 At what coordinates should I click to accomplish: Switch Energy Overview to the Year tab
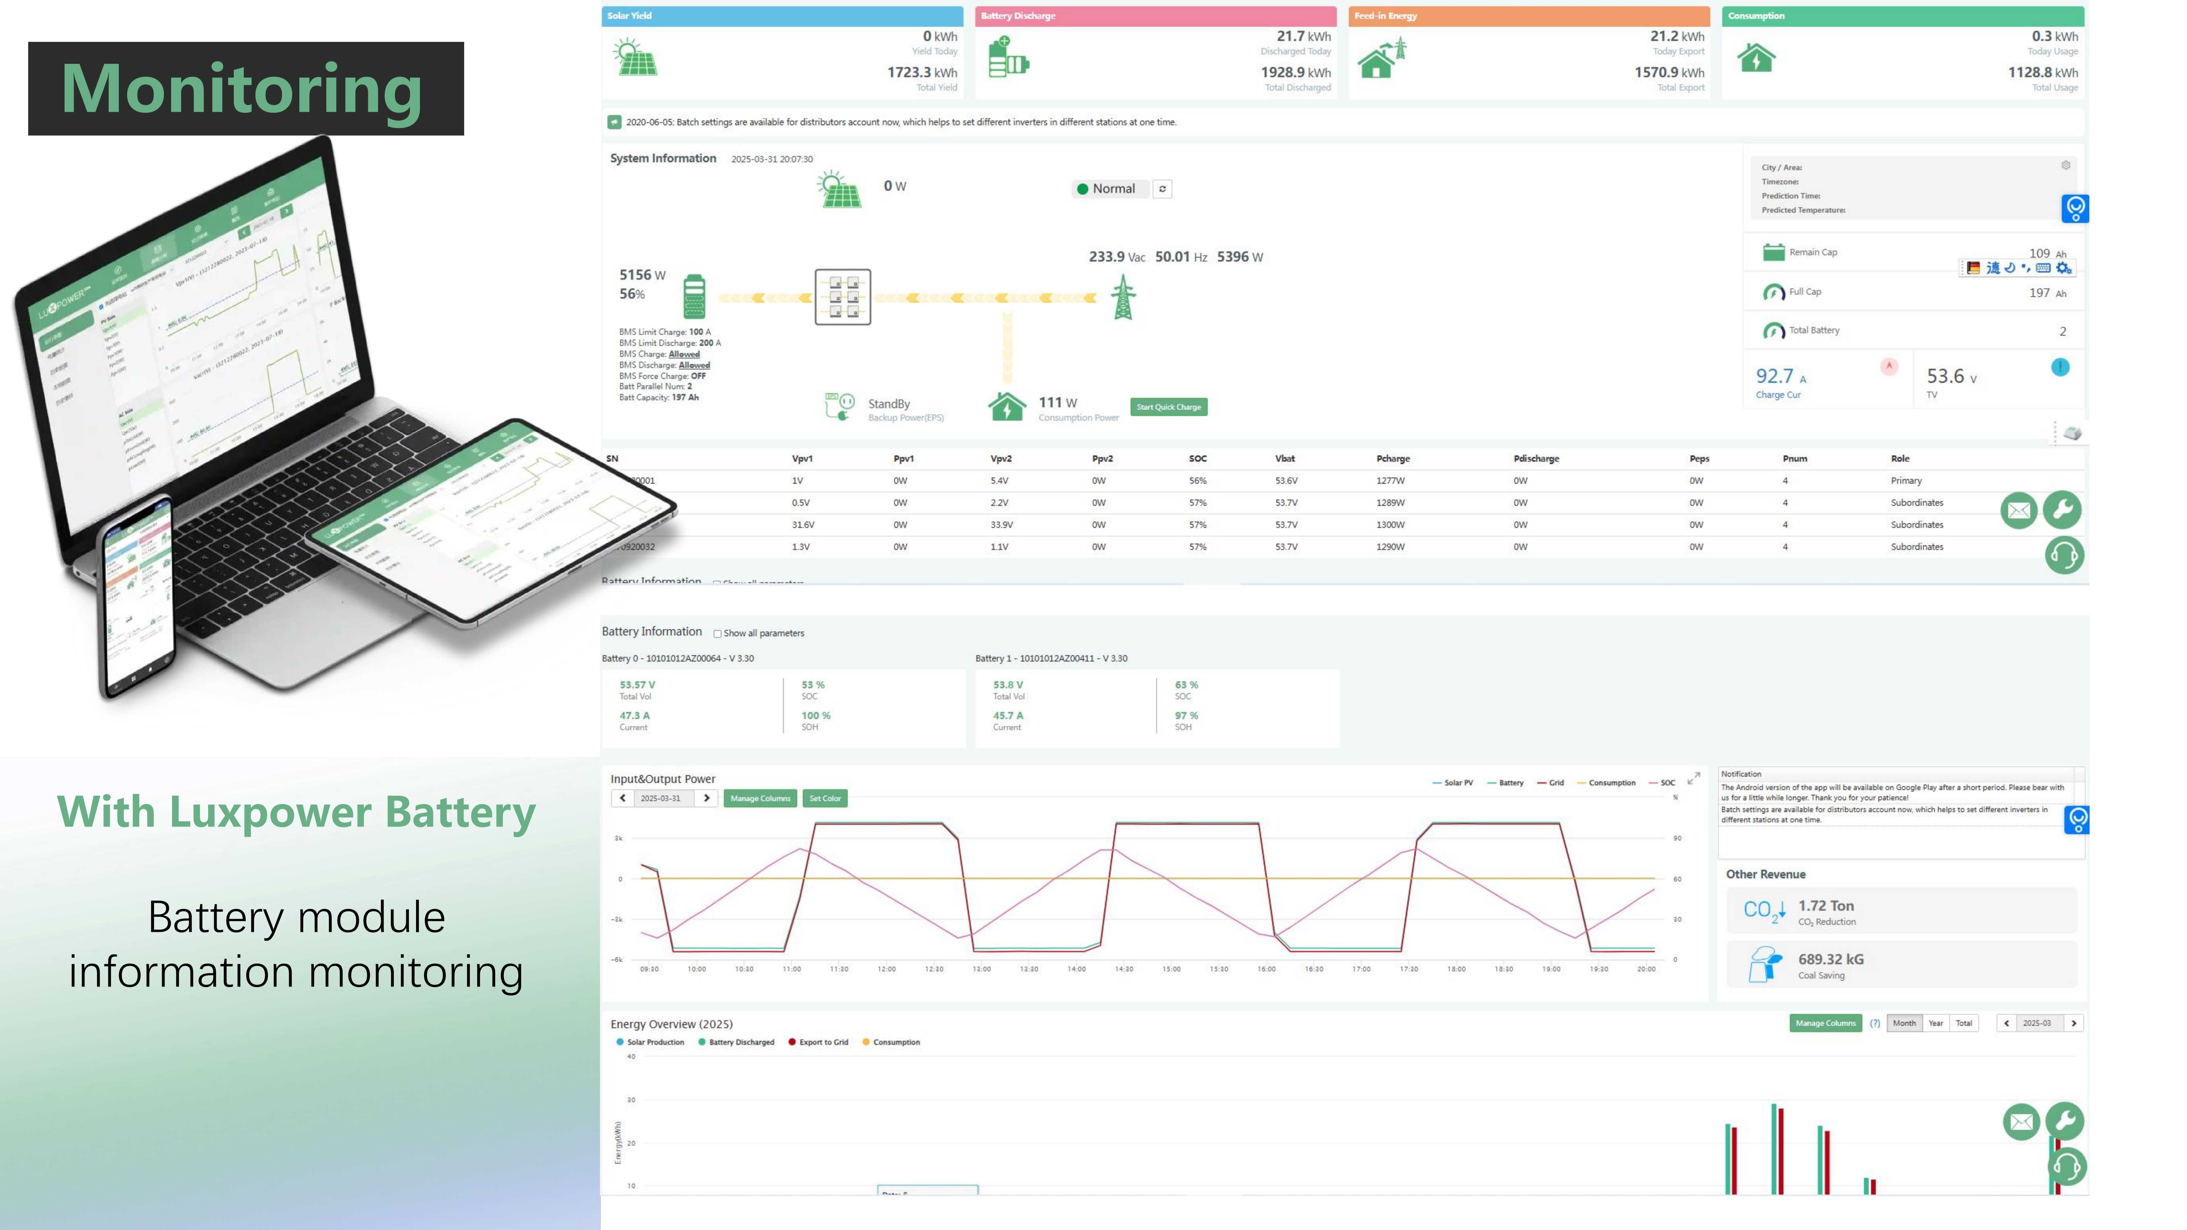[x=1936, y=1024]
